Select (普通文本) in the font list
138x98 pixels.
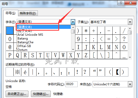pos(44,27)
